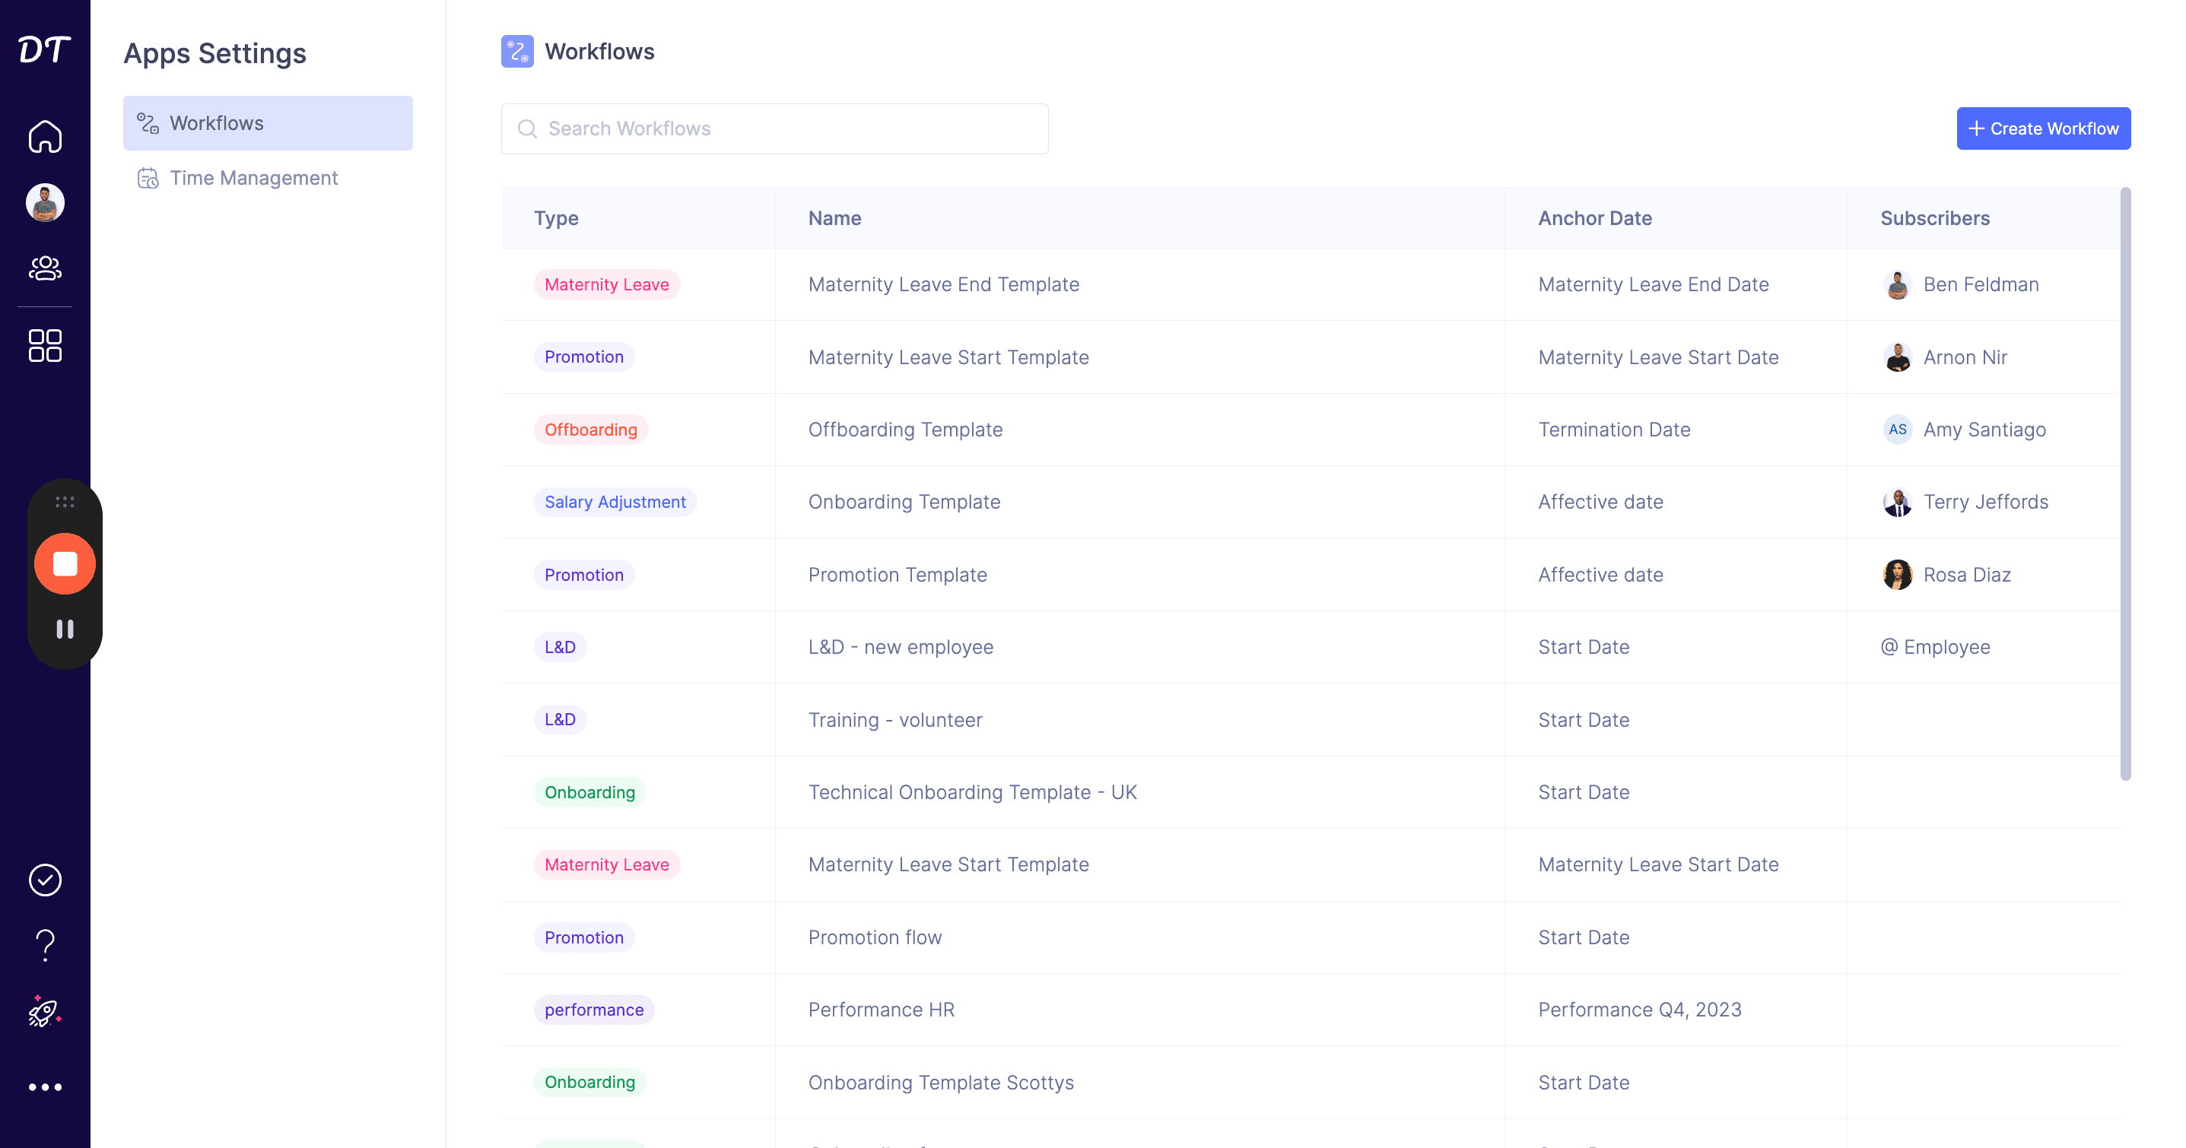Click the Salary Adjustment type tag
The height and width of the screenshot is (1148, 2186).
click(615, 502)
